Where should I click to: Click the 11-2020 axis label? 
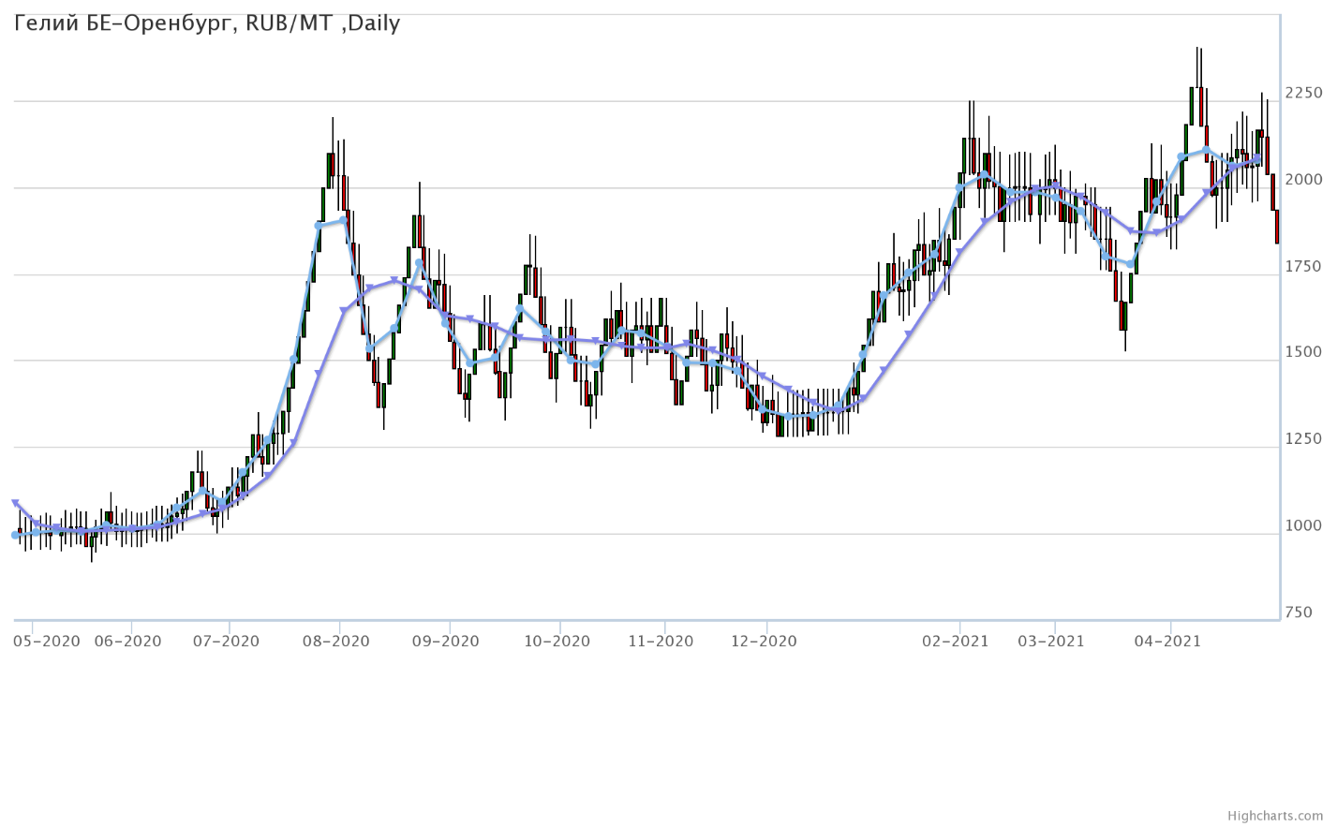pyautogui.click(x=661, y=642)
